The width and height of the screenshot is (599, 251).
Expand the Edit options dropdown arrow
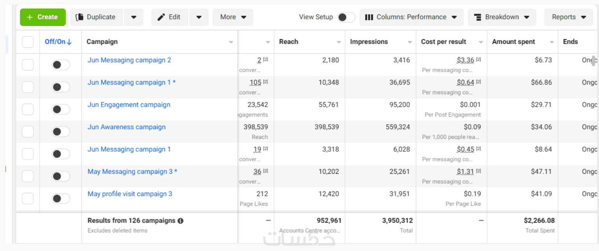tap(199, 17)
